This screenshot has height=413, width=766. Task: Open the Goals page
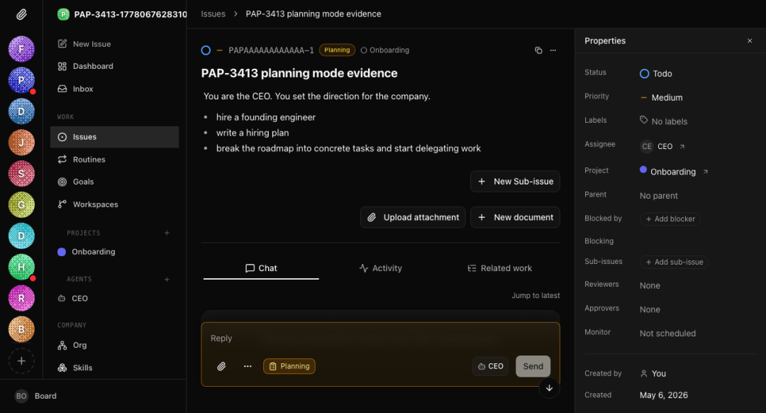coord(76,182)
